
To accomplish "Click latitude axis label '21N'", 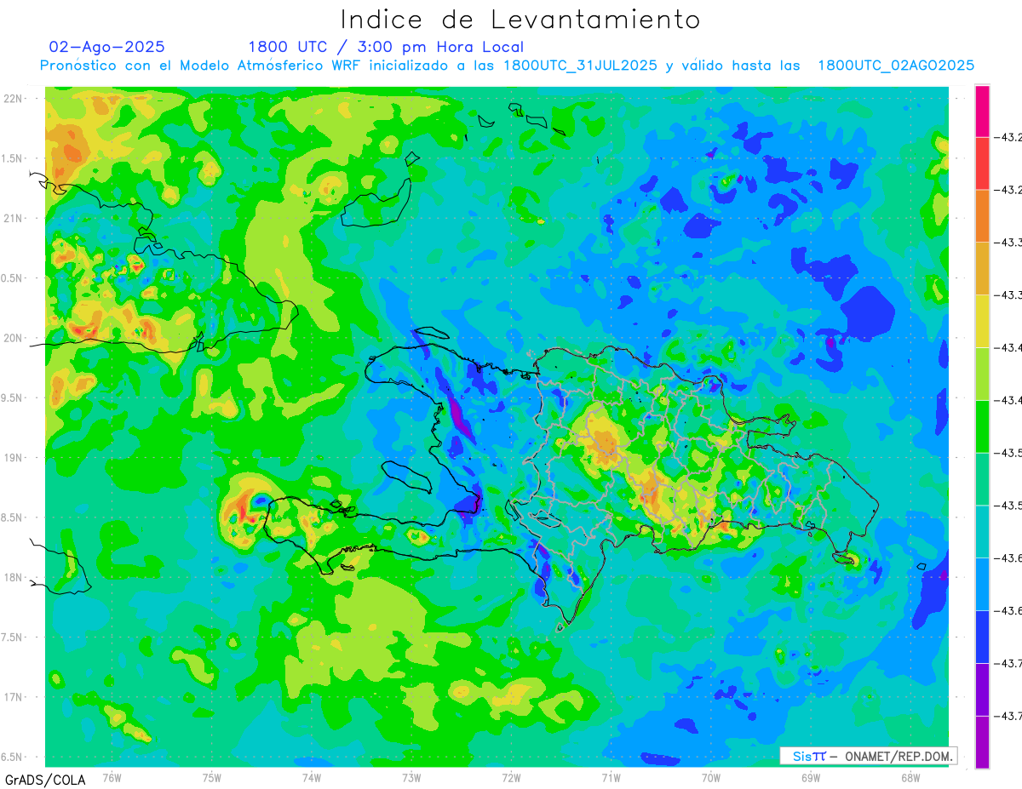I will 13,219.
